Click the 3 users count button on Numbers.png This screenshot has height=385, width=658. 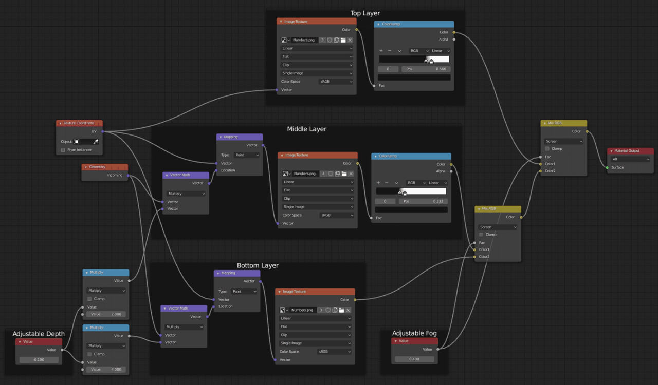coord(322,40)
